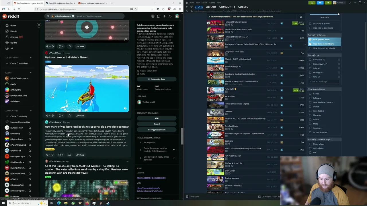Viewport: 367px width, 206px height.
Task: Expand rule 3 Don't overpost
Action: click(174, 158)
